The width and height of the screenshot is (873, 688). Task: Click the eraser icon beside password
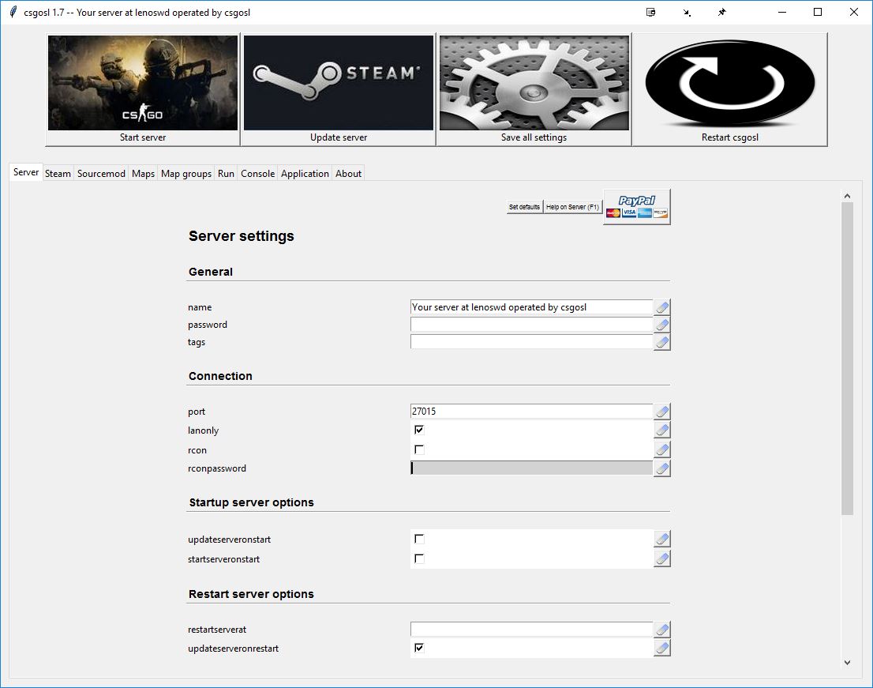tap(662, 324)
